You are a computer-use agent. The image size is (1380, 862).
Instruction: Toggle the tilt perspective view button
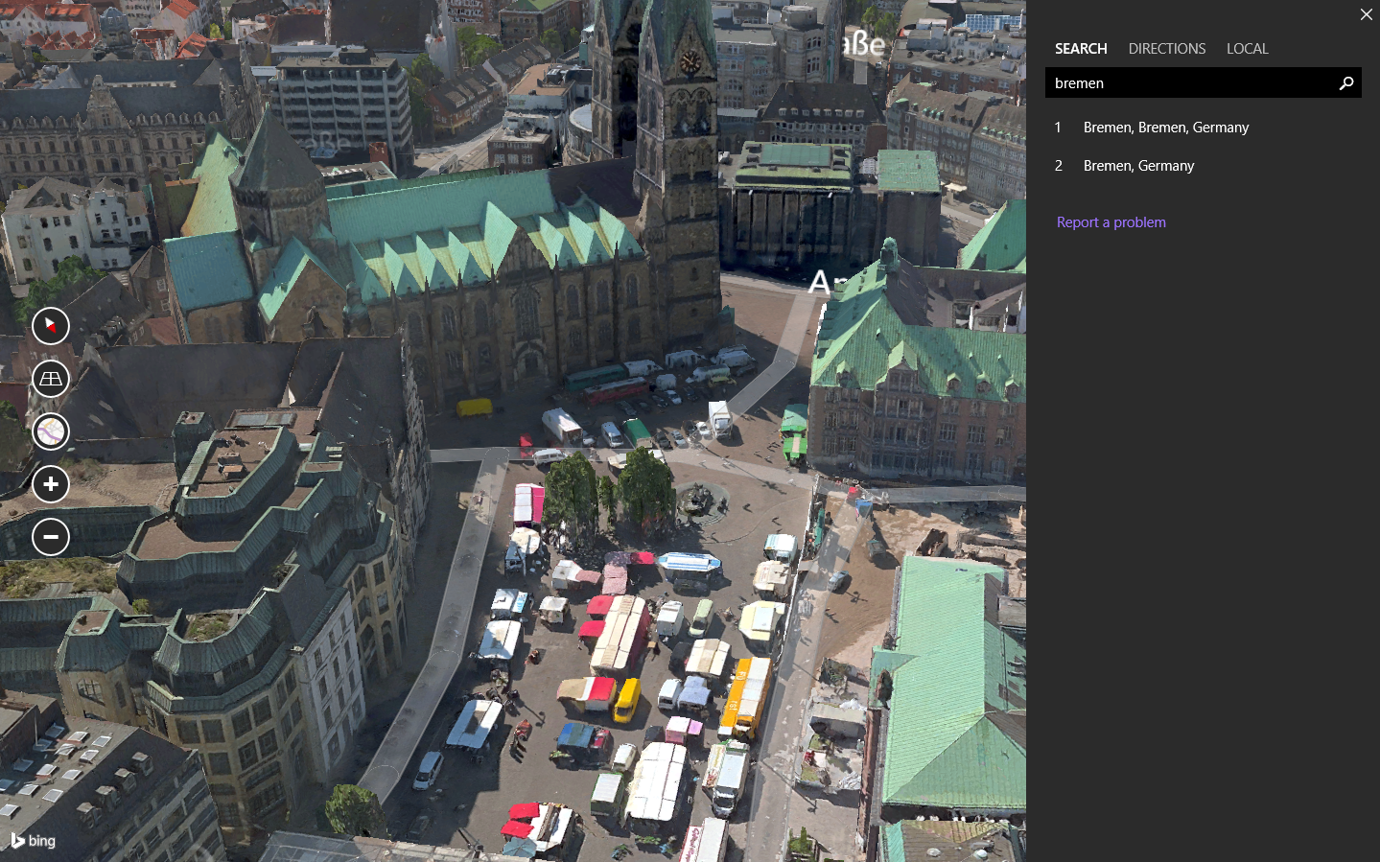point(51,379)
